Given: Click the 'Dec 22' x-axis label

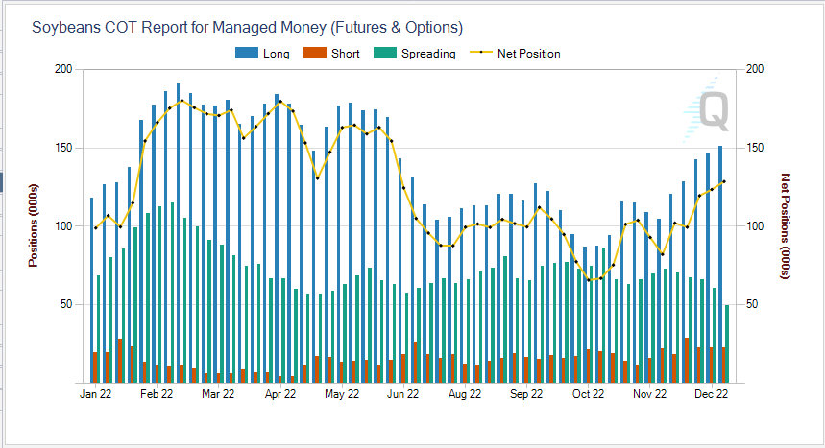Looking at the screenshot, I should tap(712, 394).
